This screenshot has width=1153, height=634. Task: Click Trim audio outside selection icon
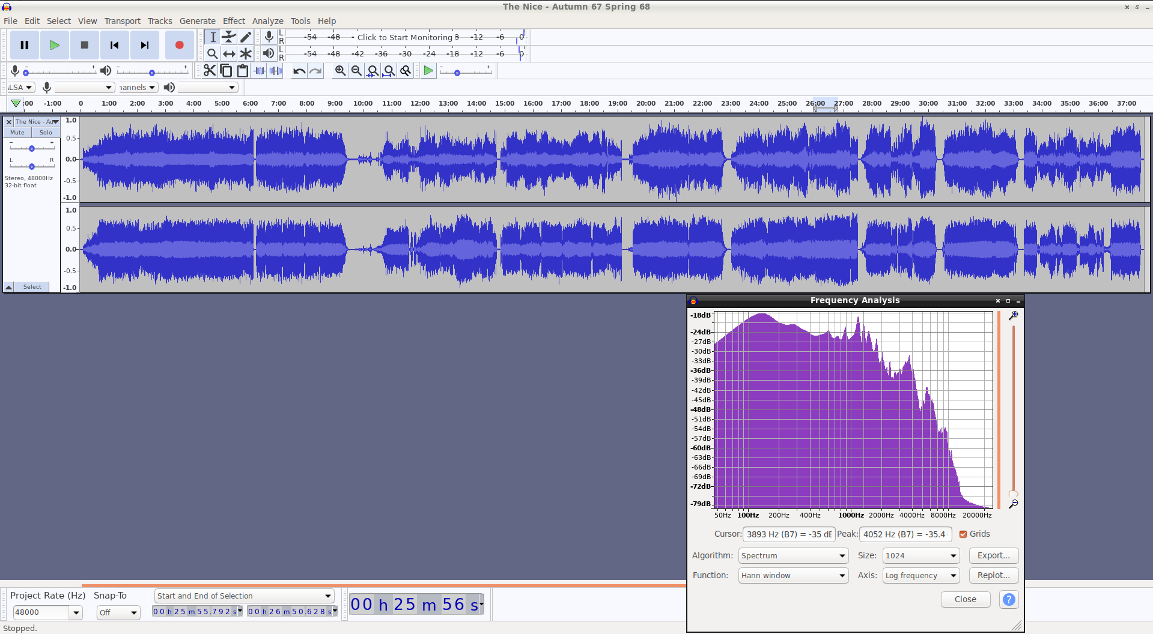(x=260, y=71)
